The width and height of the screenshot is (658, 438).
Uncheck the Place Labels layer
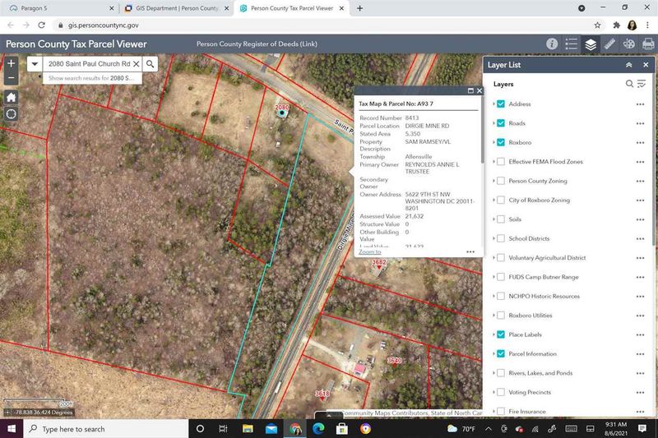coord(501,334)
